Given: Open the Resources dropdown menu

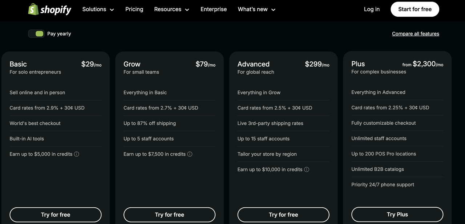Looking at the screenshot, I should click(x=171, y=9).
